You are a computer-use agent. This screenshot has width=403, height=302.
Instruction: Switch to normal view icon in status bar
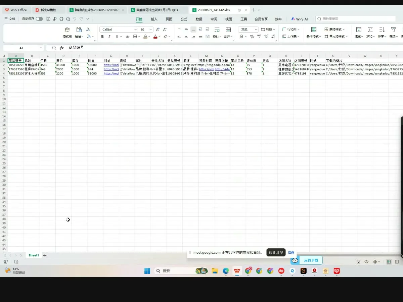pos(389,262)
